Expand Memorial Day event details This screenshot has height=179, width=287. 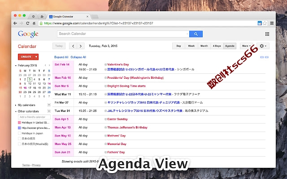point(106,144)
